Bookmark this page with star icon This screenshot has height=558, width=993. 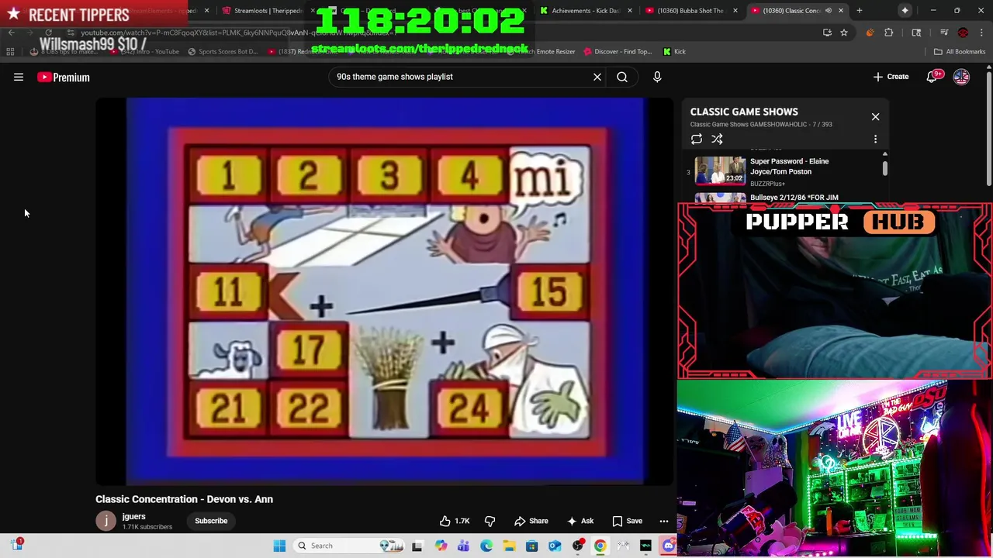844,33
